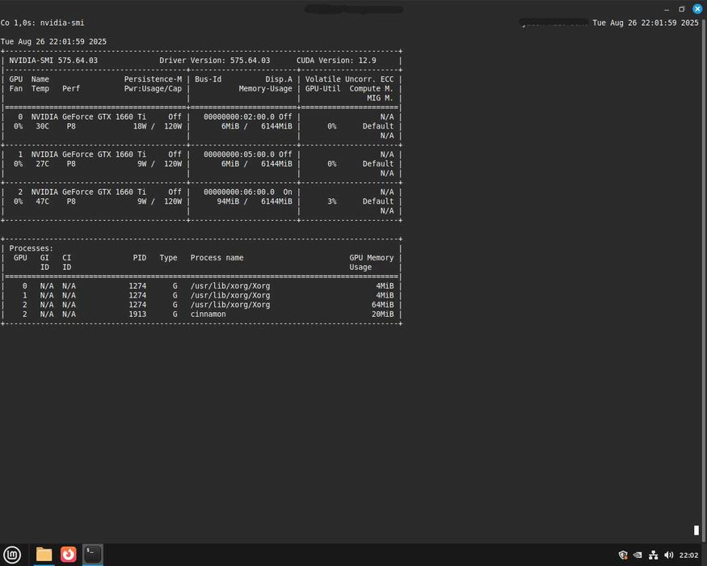Screen dimensions: 707x566
Task: Minimize the terminal window
Action: point(667,9)
